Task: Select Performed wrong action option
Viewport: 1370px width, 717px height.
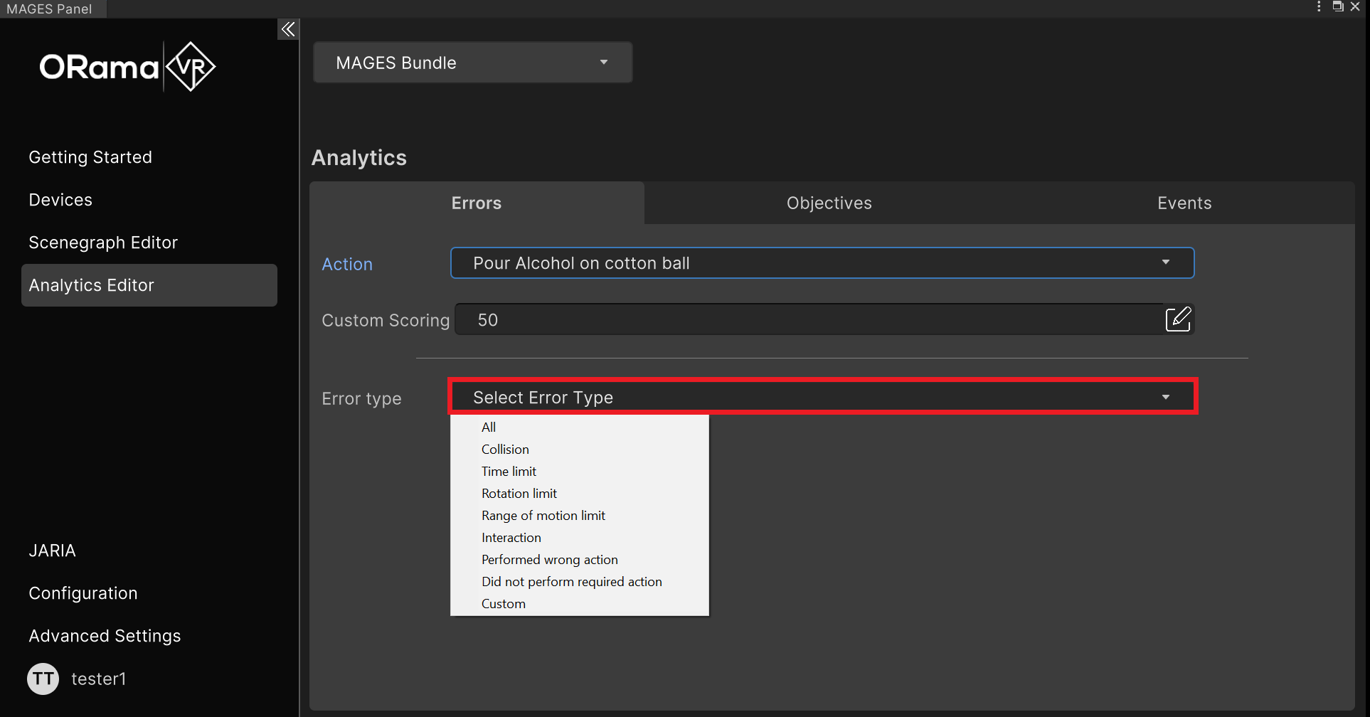Action: pos(549,560)
